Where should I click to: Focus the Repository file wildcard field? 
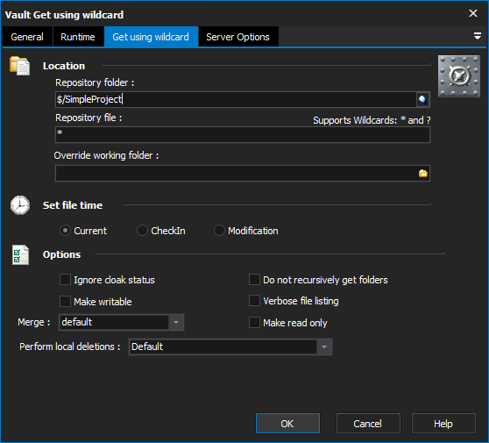(243, 135)
